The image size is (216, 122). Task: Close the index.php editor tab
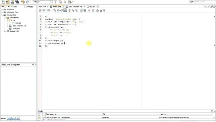(64, 7)
